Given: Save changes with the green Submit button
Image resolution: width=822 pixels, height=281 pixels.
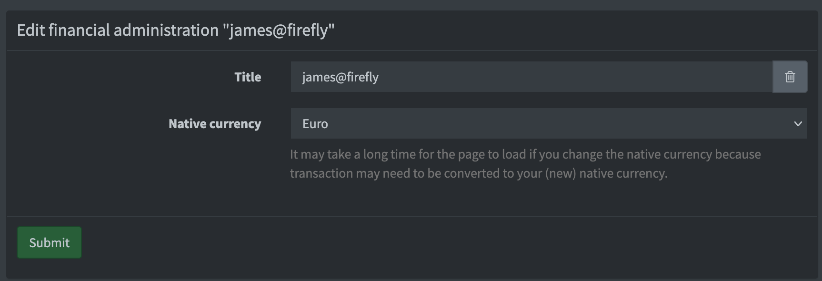Looking at the screenshot, I should (49, 242).
